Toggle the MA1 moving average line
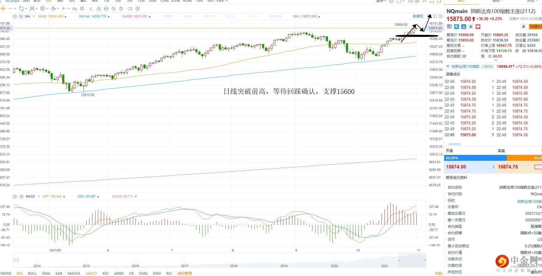The image size is (542, 276). click(307, 16)
